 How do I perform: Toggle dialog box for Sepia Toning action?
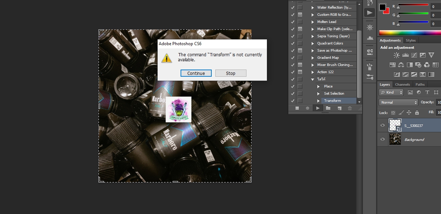pos(300,36)
